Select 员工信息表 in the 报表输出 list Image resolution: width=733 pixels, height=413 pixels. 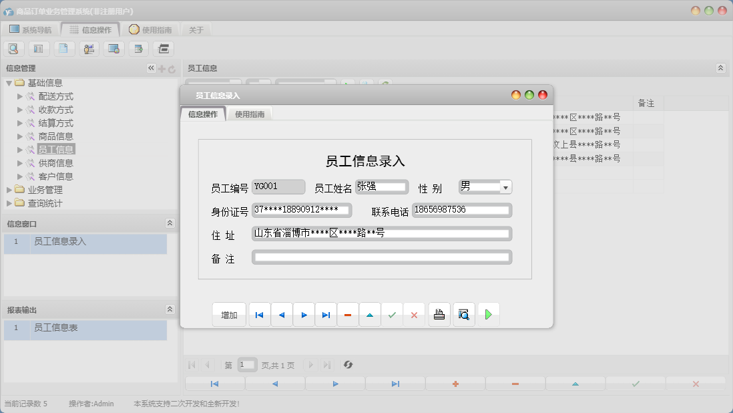click(60, 330)
